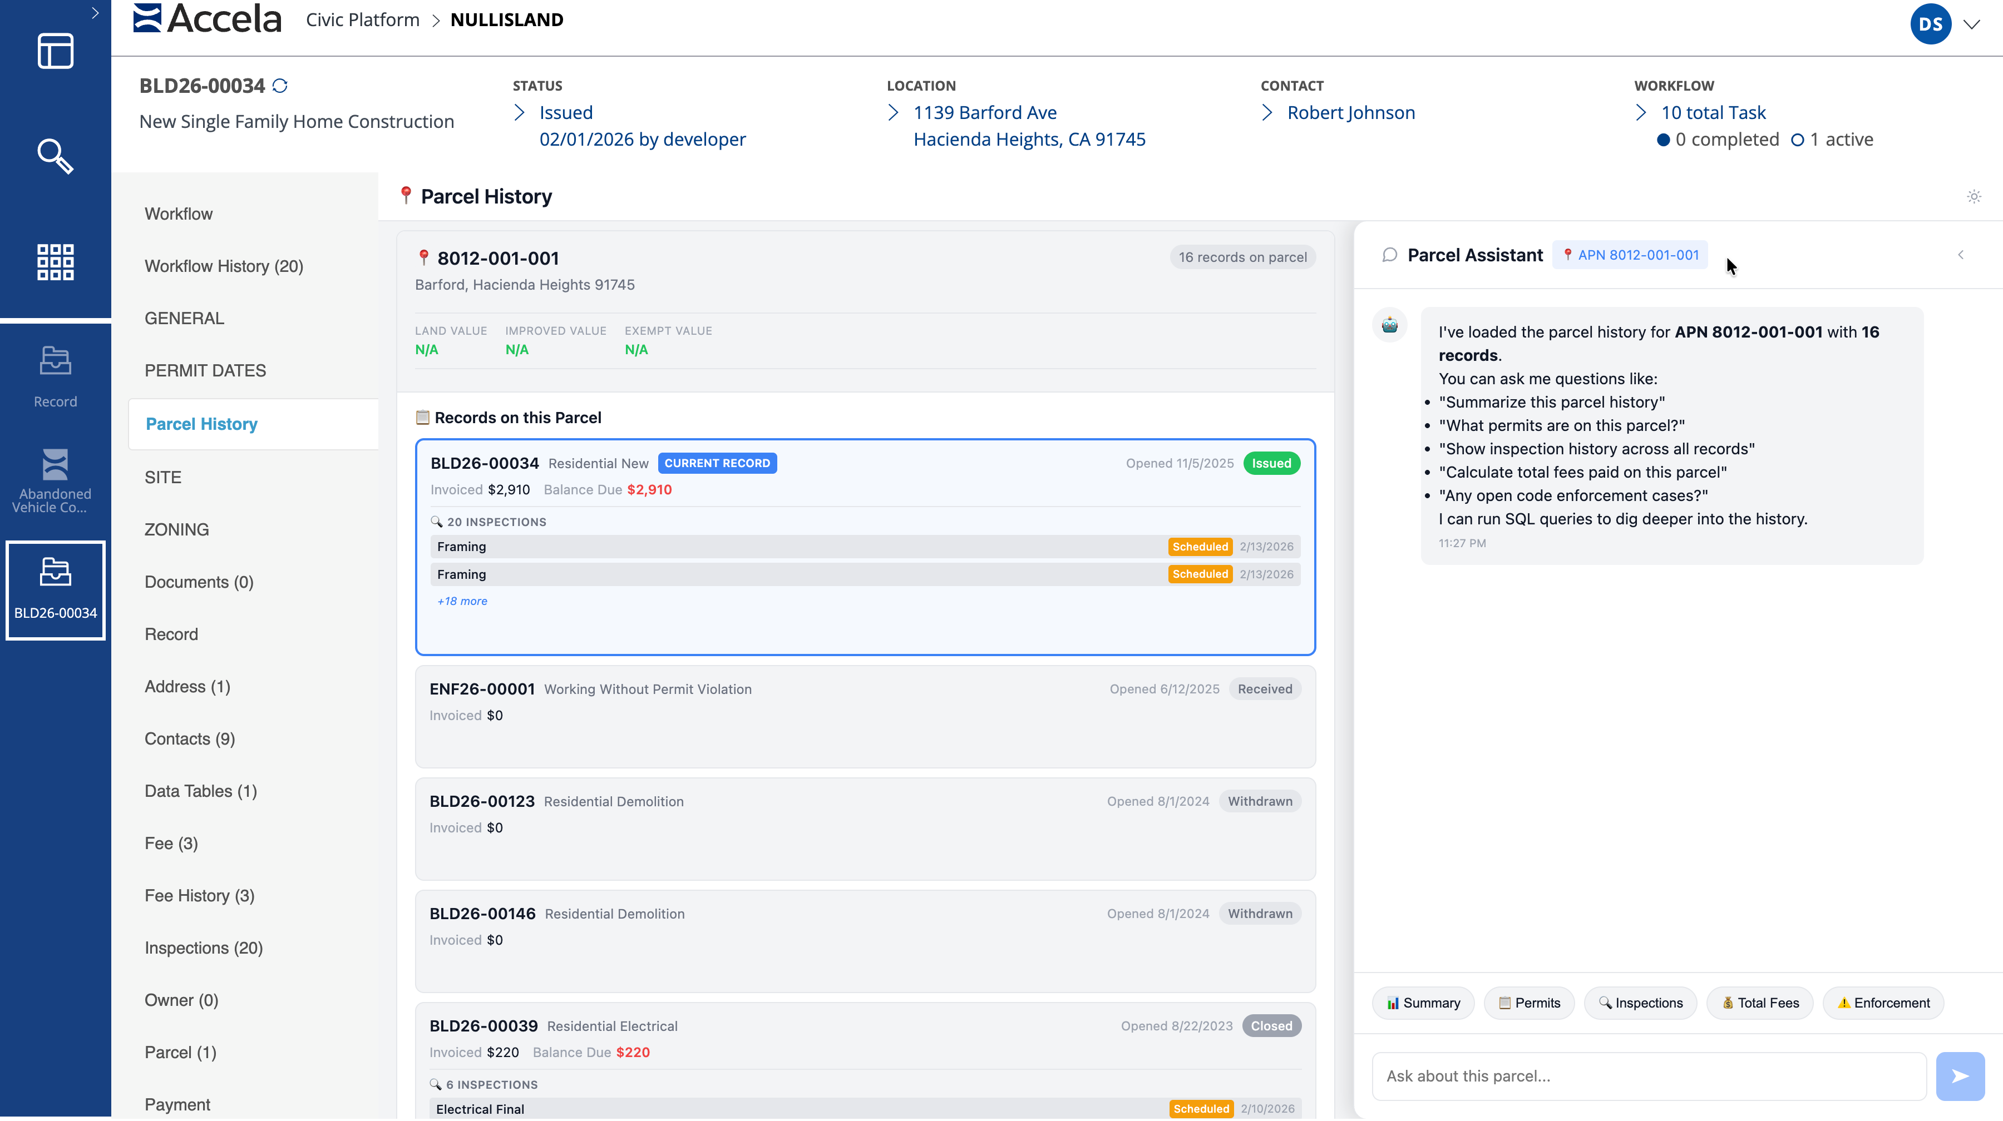Show +18 more inspections link
The width and height of the screenshot is (2003, 1121).
coord(462,601)
